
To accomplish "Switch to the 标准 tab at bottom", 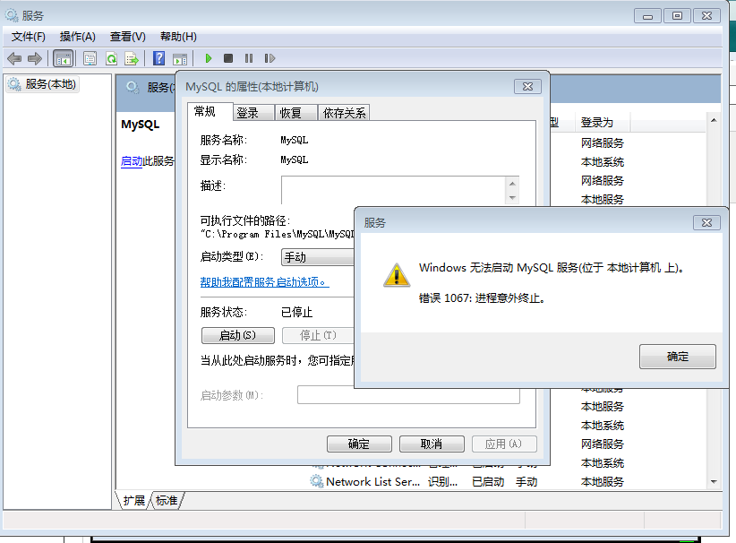I will tap(165, 502).
